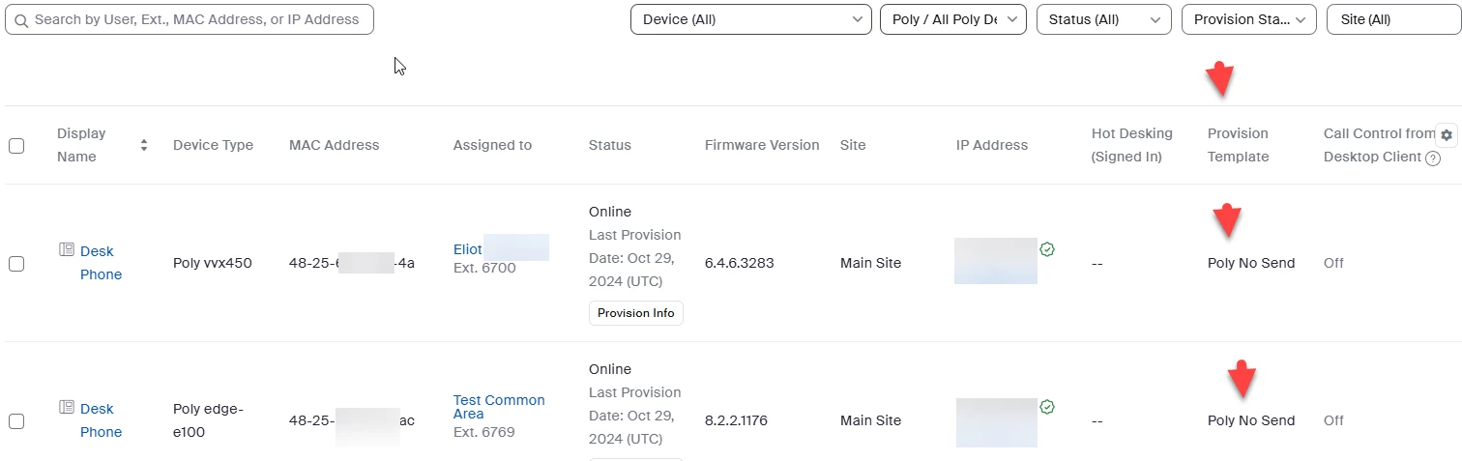1462x461 pixels.
Task: Open assigned user Eliot link
Action: 468,249
